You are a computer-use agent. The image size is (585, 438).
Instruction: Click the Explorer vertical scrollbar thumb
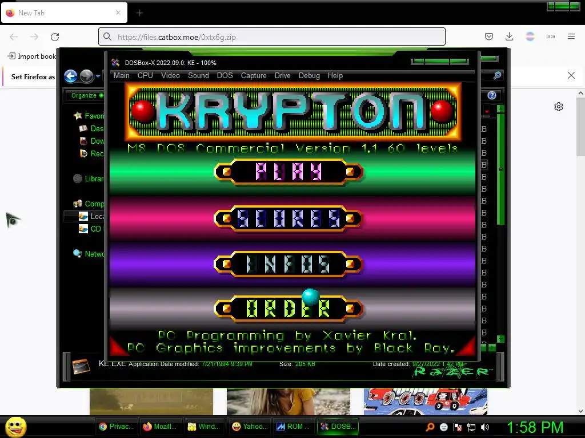point(500,169)
